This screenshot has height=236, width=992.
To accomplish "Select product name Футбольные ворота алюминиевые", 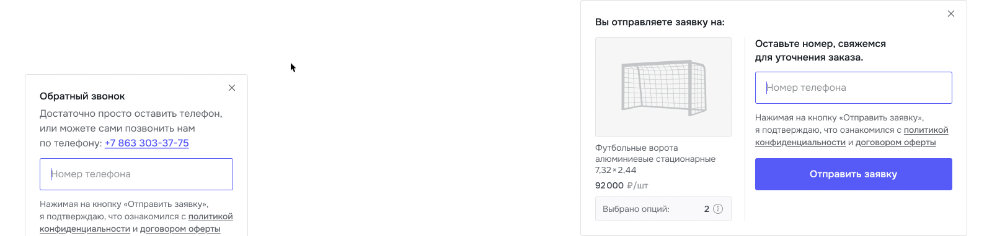I will [x=655, y=159].
